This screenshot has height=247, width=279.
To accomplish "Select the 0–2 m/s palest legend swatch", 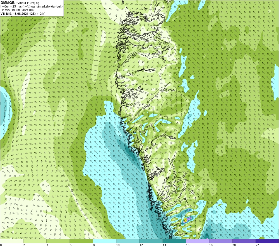I will (x=12, y=241).
